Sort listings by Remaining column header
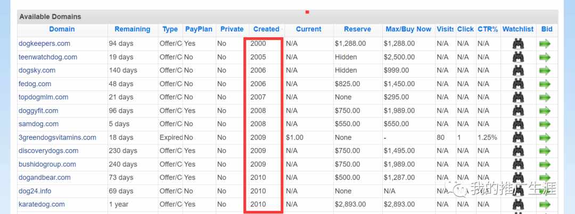The height and width of the screenshot is (214, 575). point(133,29)
